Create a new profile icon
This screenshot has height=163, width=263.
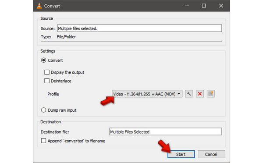coord(211,94)
